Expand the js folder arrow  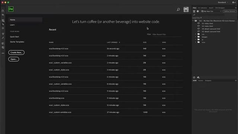pyautogui.click(x=196, y=40)
